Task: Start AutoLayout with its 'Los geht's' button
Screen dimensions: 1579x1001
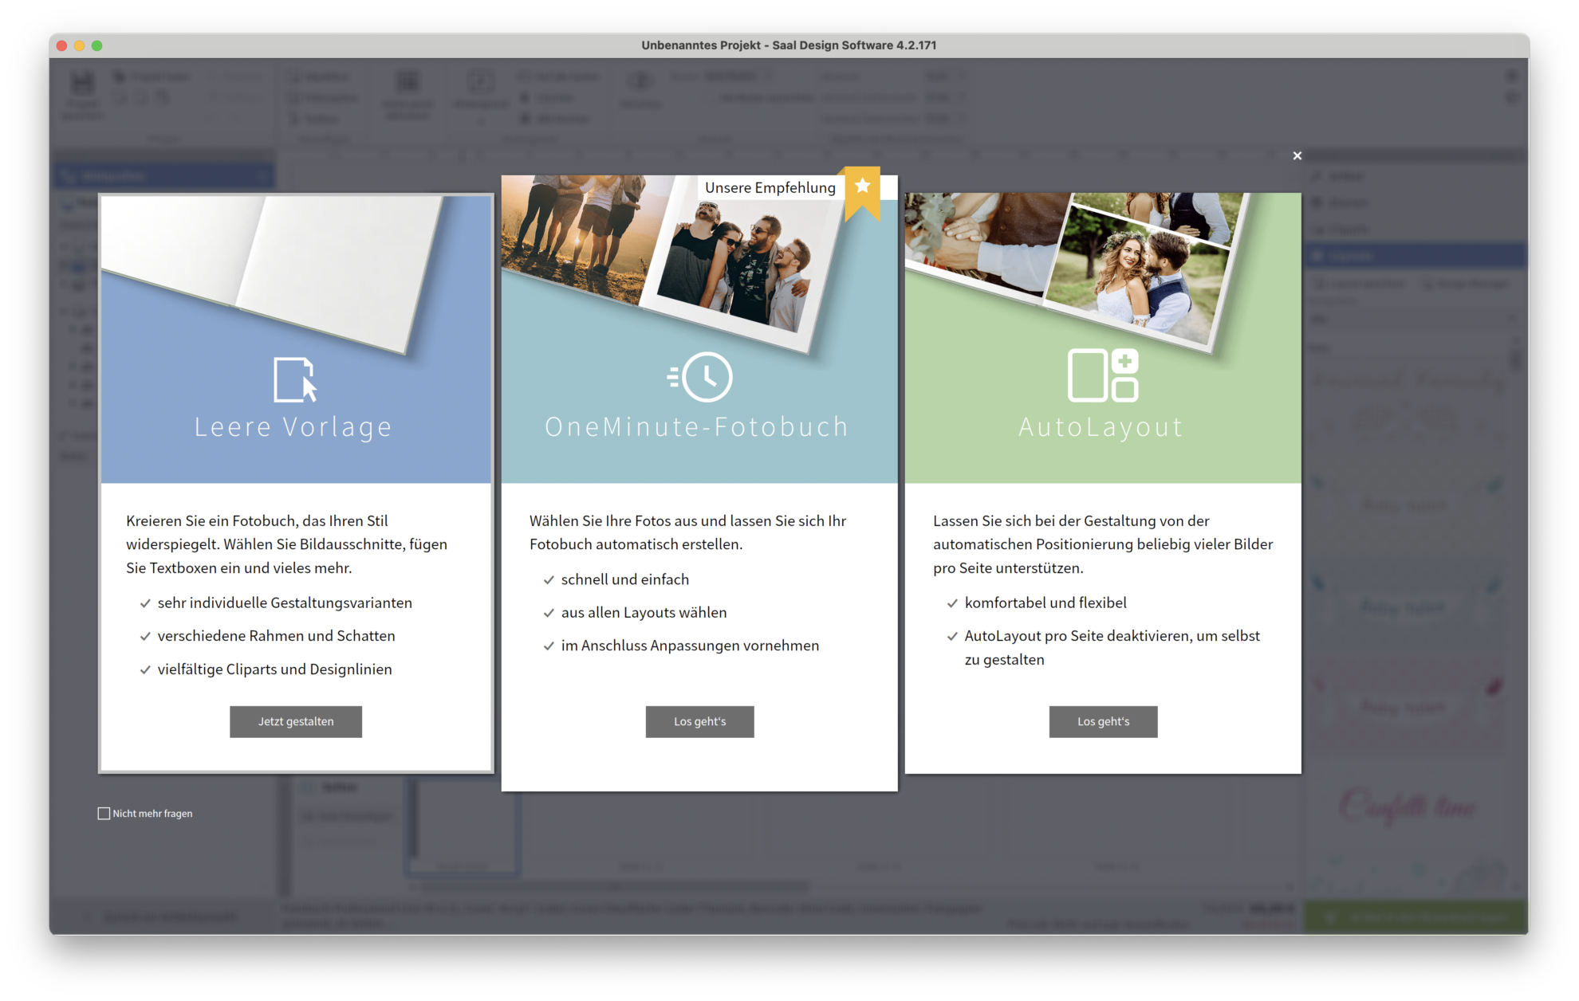Action: coord(1103,721)
